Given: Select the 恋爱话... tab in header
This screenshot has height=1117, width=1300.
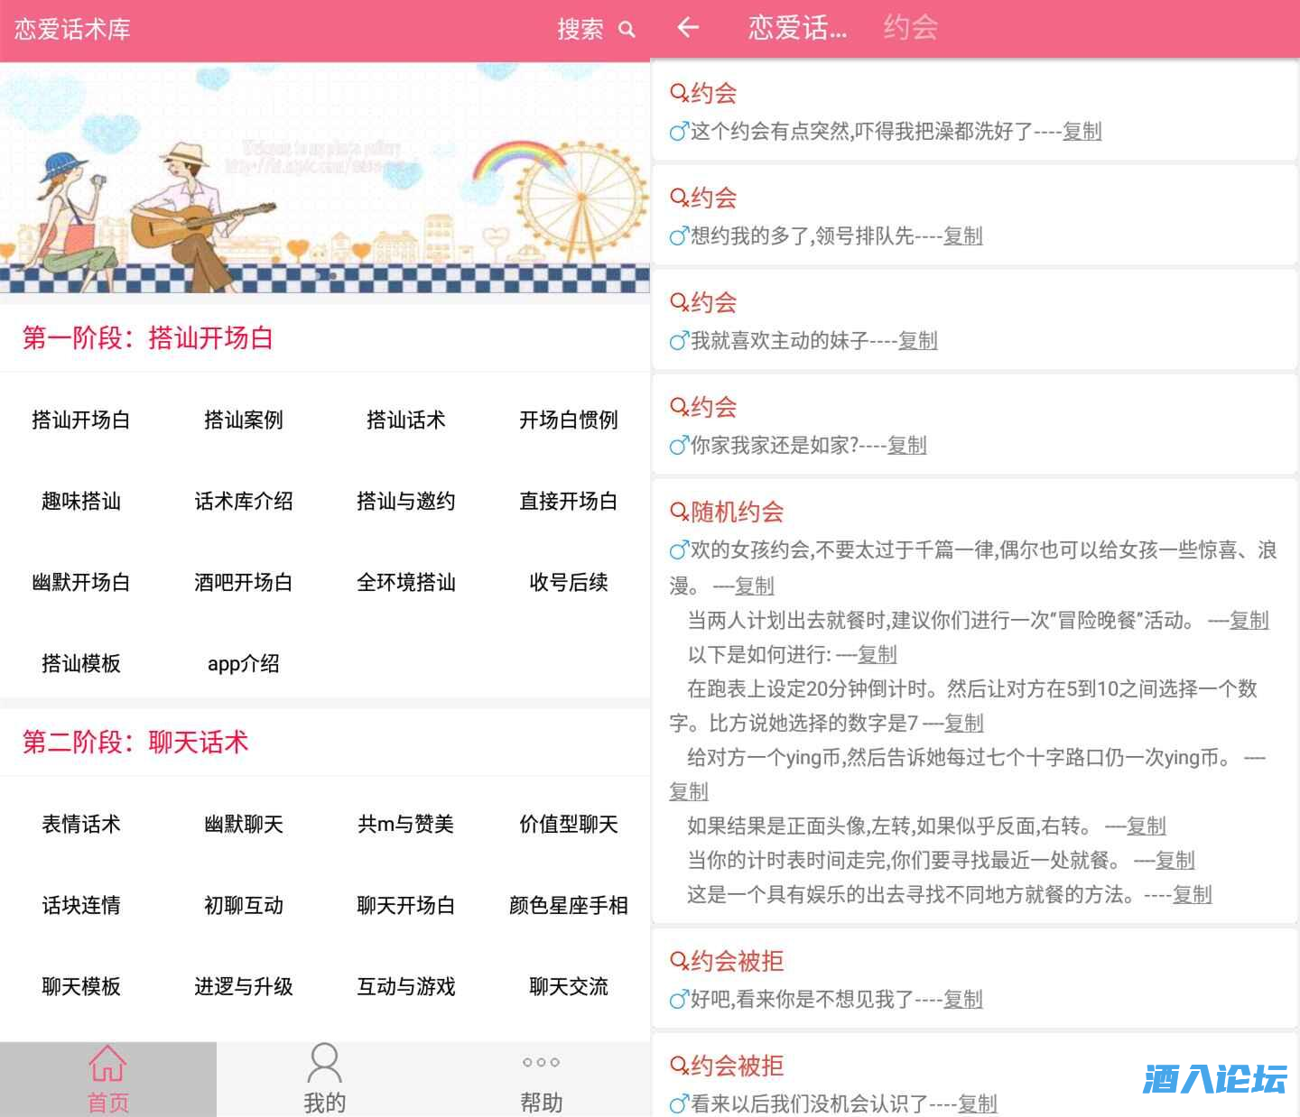Looking at the screenshot, I should point(797,28).
